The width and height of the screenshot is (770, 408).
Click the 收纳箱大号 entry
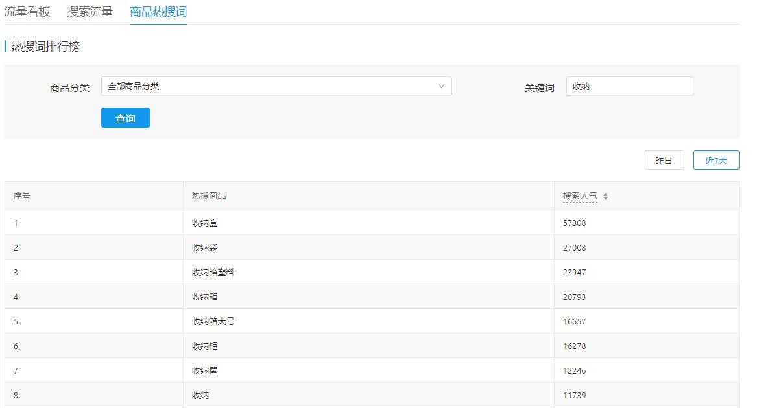(x=213, y=321)
